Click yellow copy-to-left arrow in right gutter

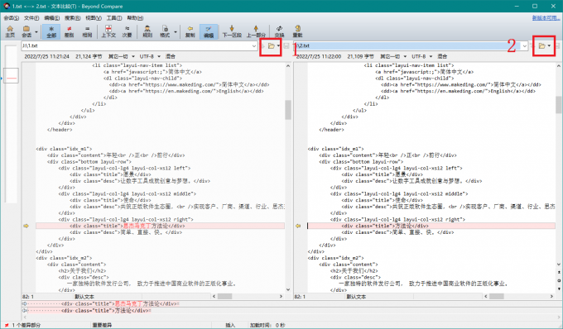[x=298, y=226]
